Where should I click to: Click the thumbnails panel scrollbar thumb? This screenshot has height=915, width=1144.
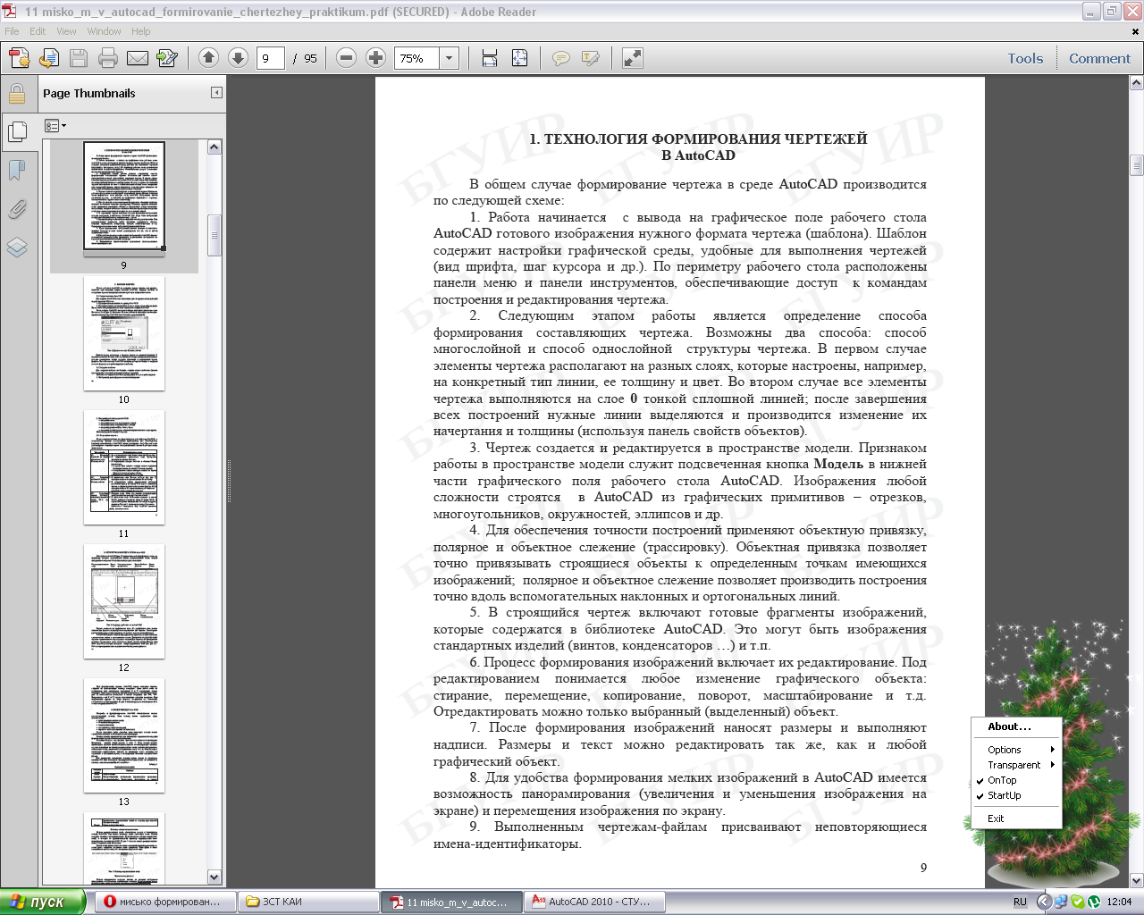pyautogui.click(x=214, y=235)
